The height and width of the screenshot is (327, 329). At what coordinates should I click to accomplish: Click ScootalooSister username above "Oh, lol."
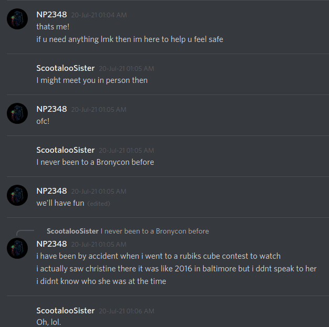[x=66, y=311]
